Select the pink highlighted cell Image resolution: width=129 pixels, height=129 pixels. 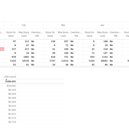[2, 49]
